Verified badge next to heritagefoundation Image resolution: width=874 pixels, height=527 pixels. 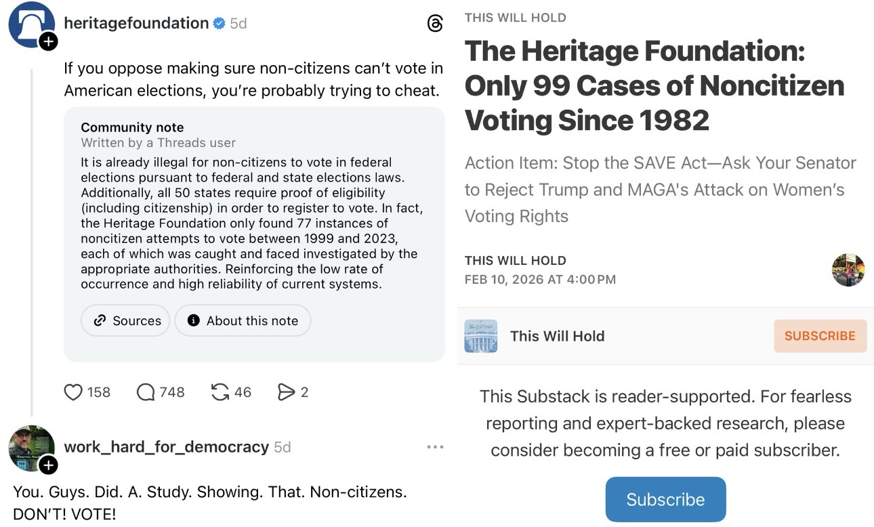click(219, 23)
